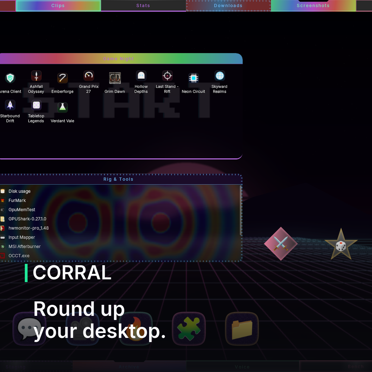Select the 'MSI Afterburner' entry text
The height and width of the screenshot is (372, 372).
coord(25,247)
